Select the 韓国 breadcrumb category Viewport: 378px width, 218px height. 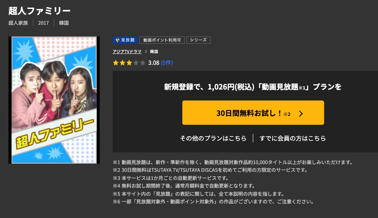[154, 51]
